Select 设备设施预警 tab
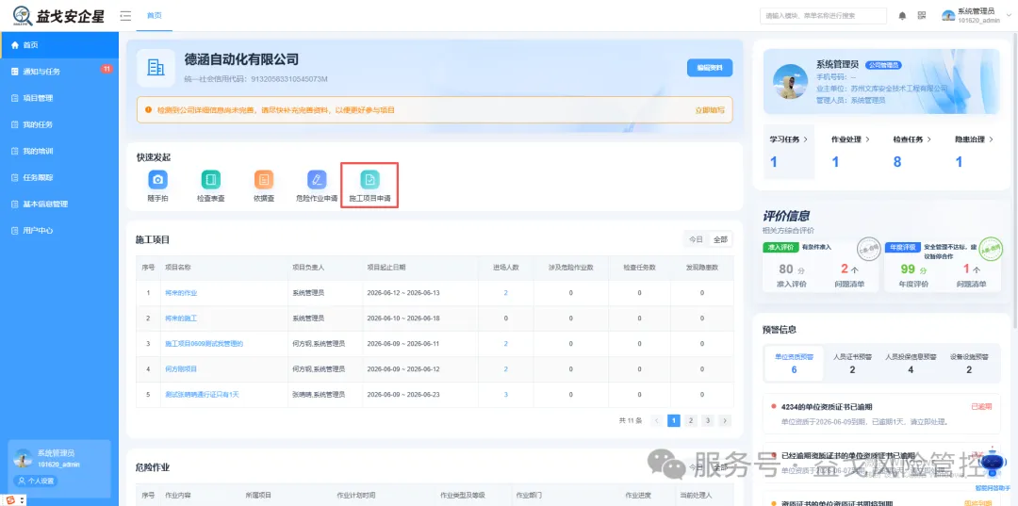This screenshot has width=1018, height=506. point(969,364)
